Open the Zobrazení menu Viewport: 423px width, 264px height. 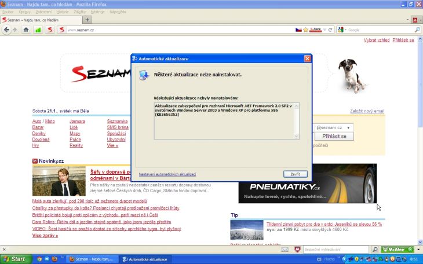[43, 12]
